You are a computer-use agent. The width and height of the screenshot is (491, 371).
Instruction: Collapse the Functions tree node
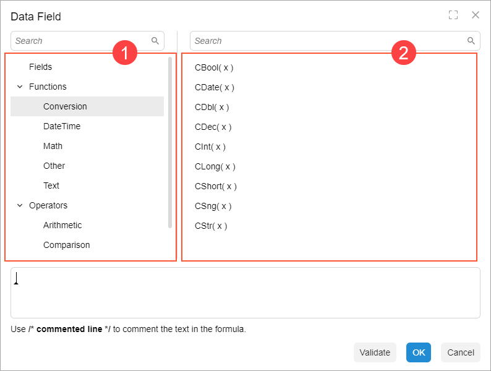(x=20, y=87)
